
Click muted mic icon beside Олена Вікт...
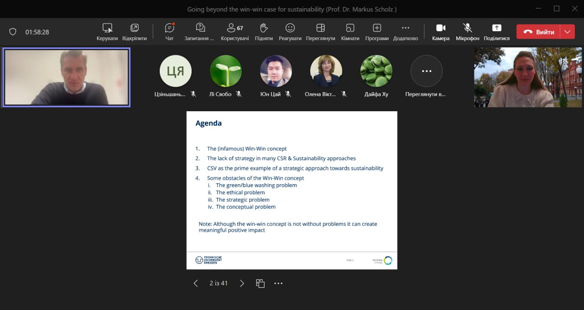point(344,94)
